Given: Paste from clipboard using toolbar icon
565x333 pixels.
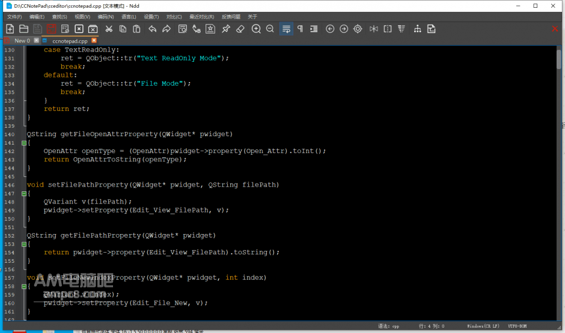Looking at the screenshot, I should click(136, 29).
